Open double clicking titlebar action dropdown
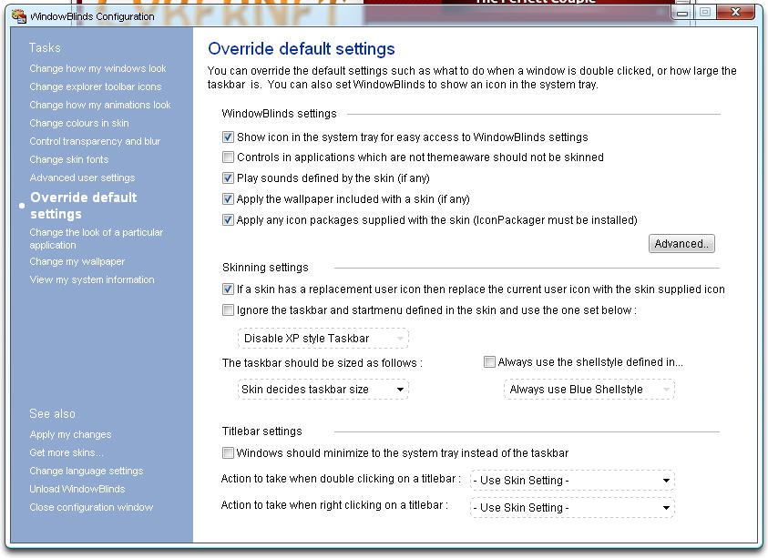This screenshot has width=768, height=558. (572, 481)
